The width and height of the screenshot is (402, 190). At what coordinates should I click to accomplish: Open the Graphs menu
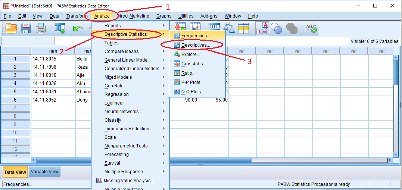click(164, 16)
